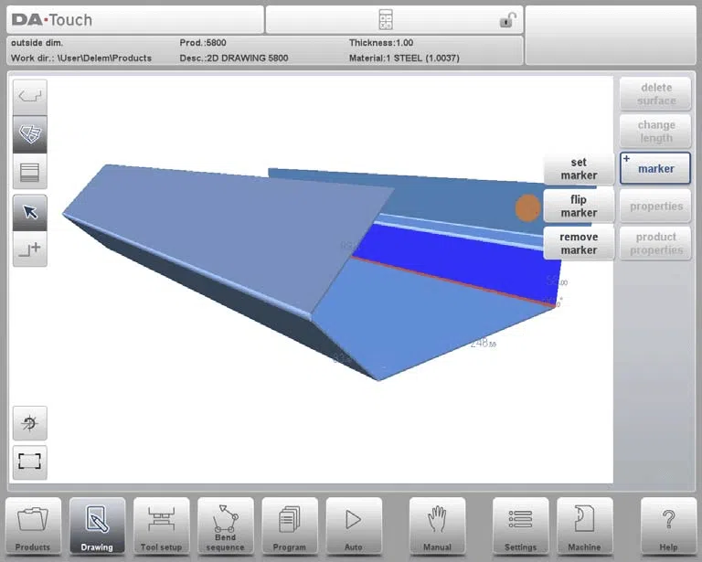Collapse the marker submenu button

pyautogui.click(x=656, y=168)
